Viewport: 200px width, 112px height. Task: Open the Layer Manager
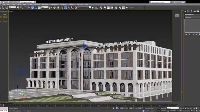click(x=101, y=8)
